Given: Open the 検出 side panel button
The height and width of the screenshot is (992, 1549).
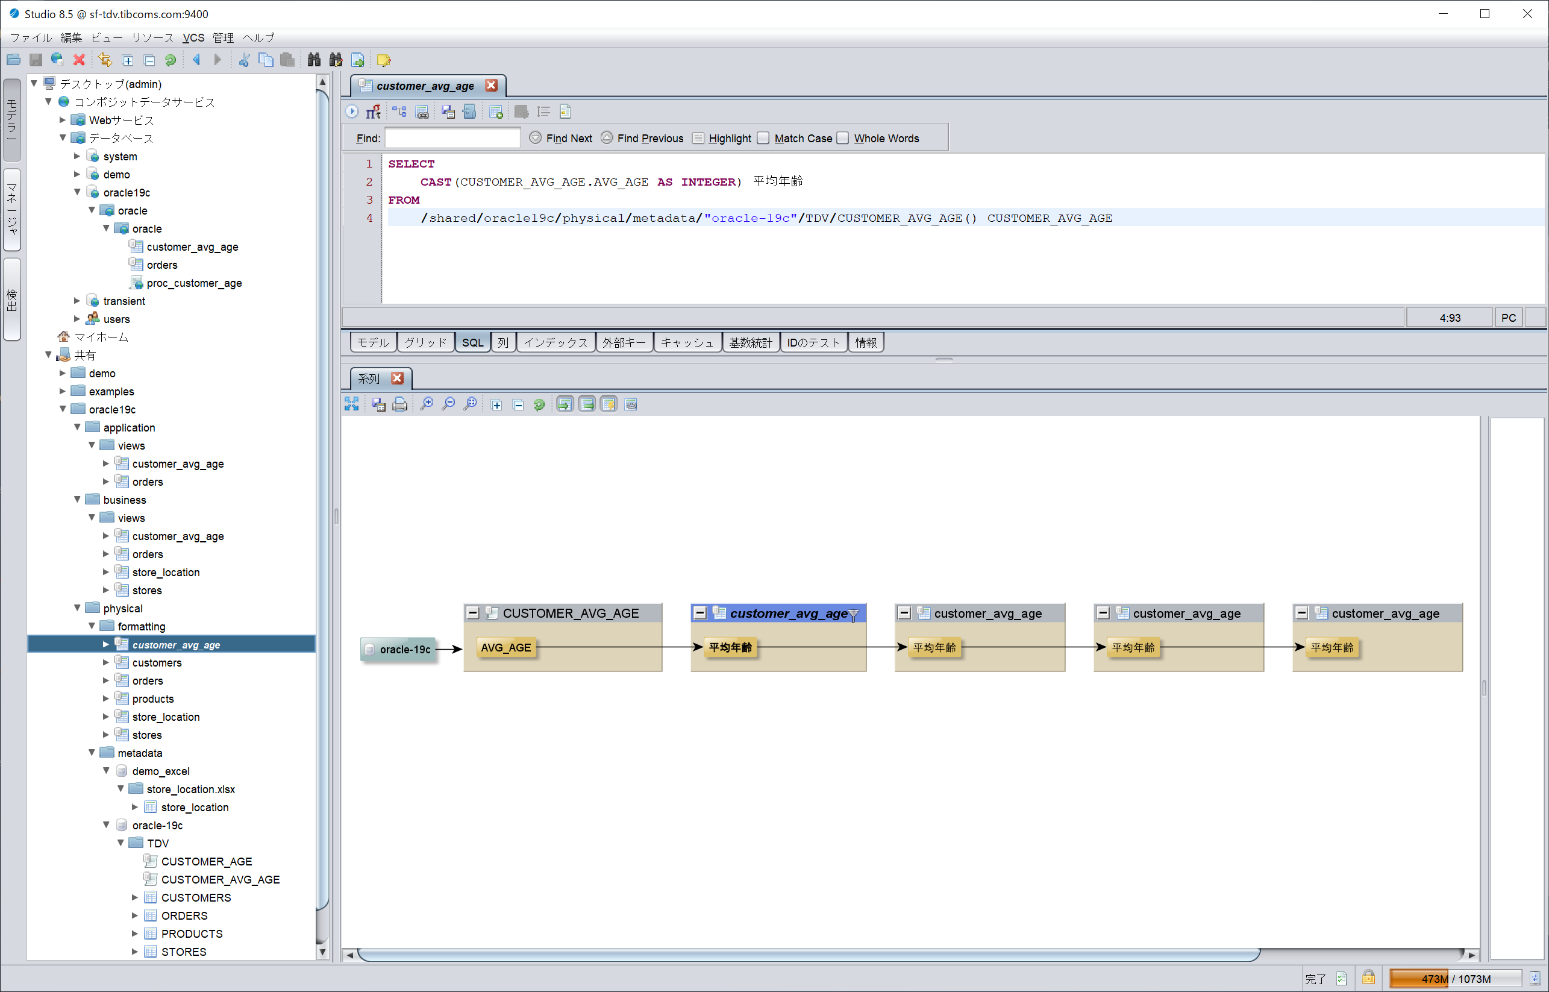Looking at the screenshot, I should pos(12,300).
